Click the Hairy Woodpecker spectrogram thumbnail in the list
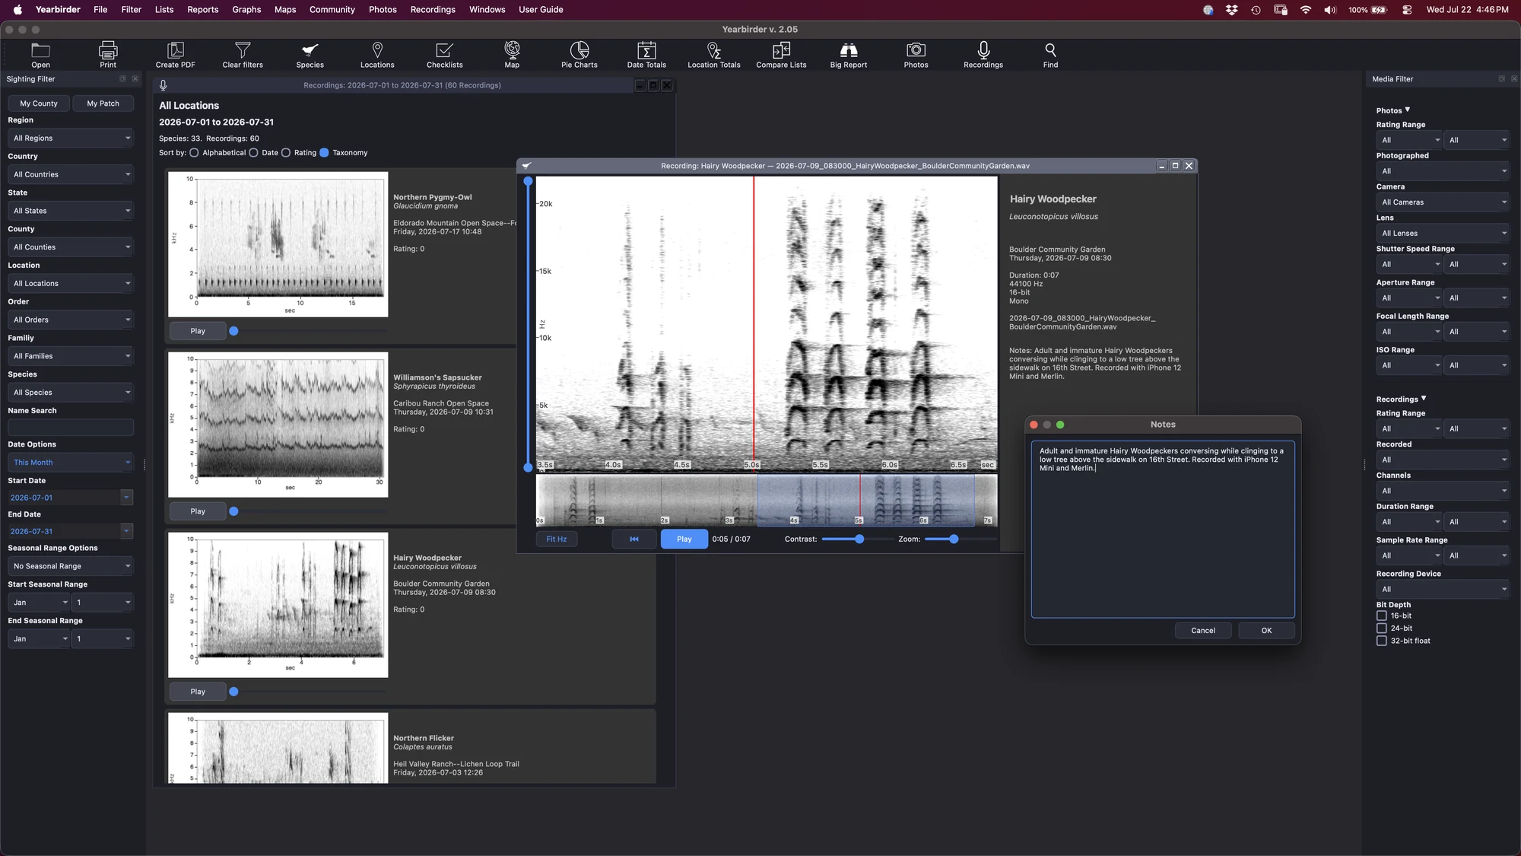The height and width of the screenshot is (856, 1521). (x=278, y=605)
